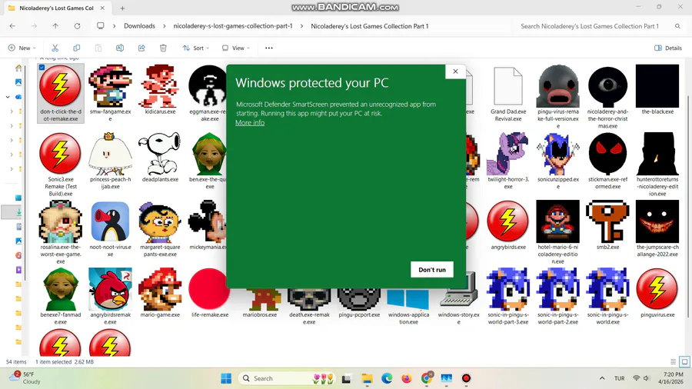This screenshot has height=389, width=692.
Task: Open Microsoft Edge from taskbar
Action: click(x=387, y=378)
